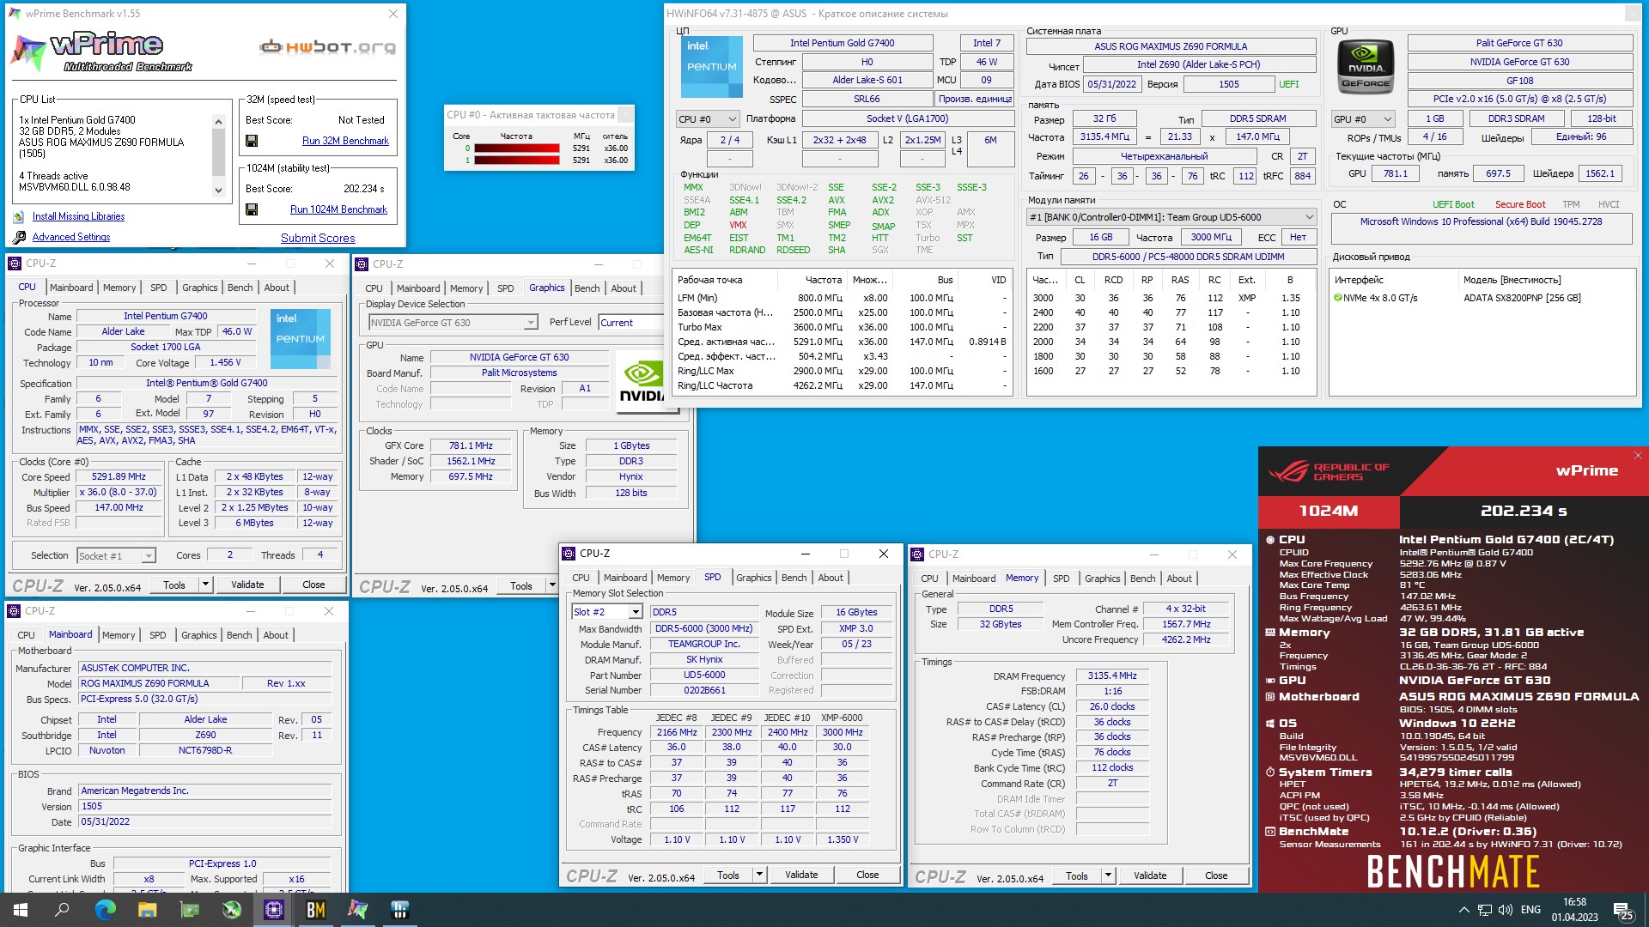Open the Windows Start menu
The height and width of the screenshot is (927, 1649).
tap(21, 910)
